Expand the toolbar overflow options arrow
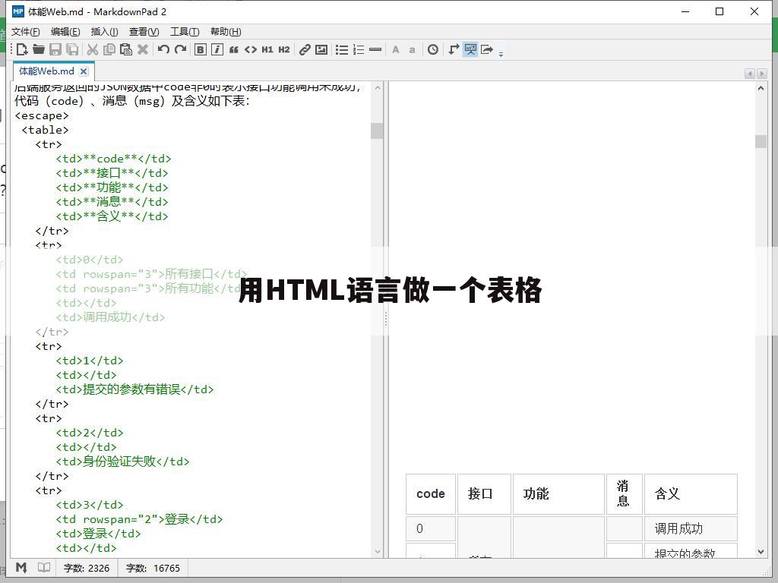This screenshot has width=778, height=583. click(501, 52)
